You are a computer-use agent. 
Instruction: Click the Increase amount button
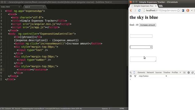147,25
